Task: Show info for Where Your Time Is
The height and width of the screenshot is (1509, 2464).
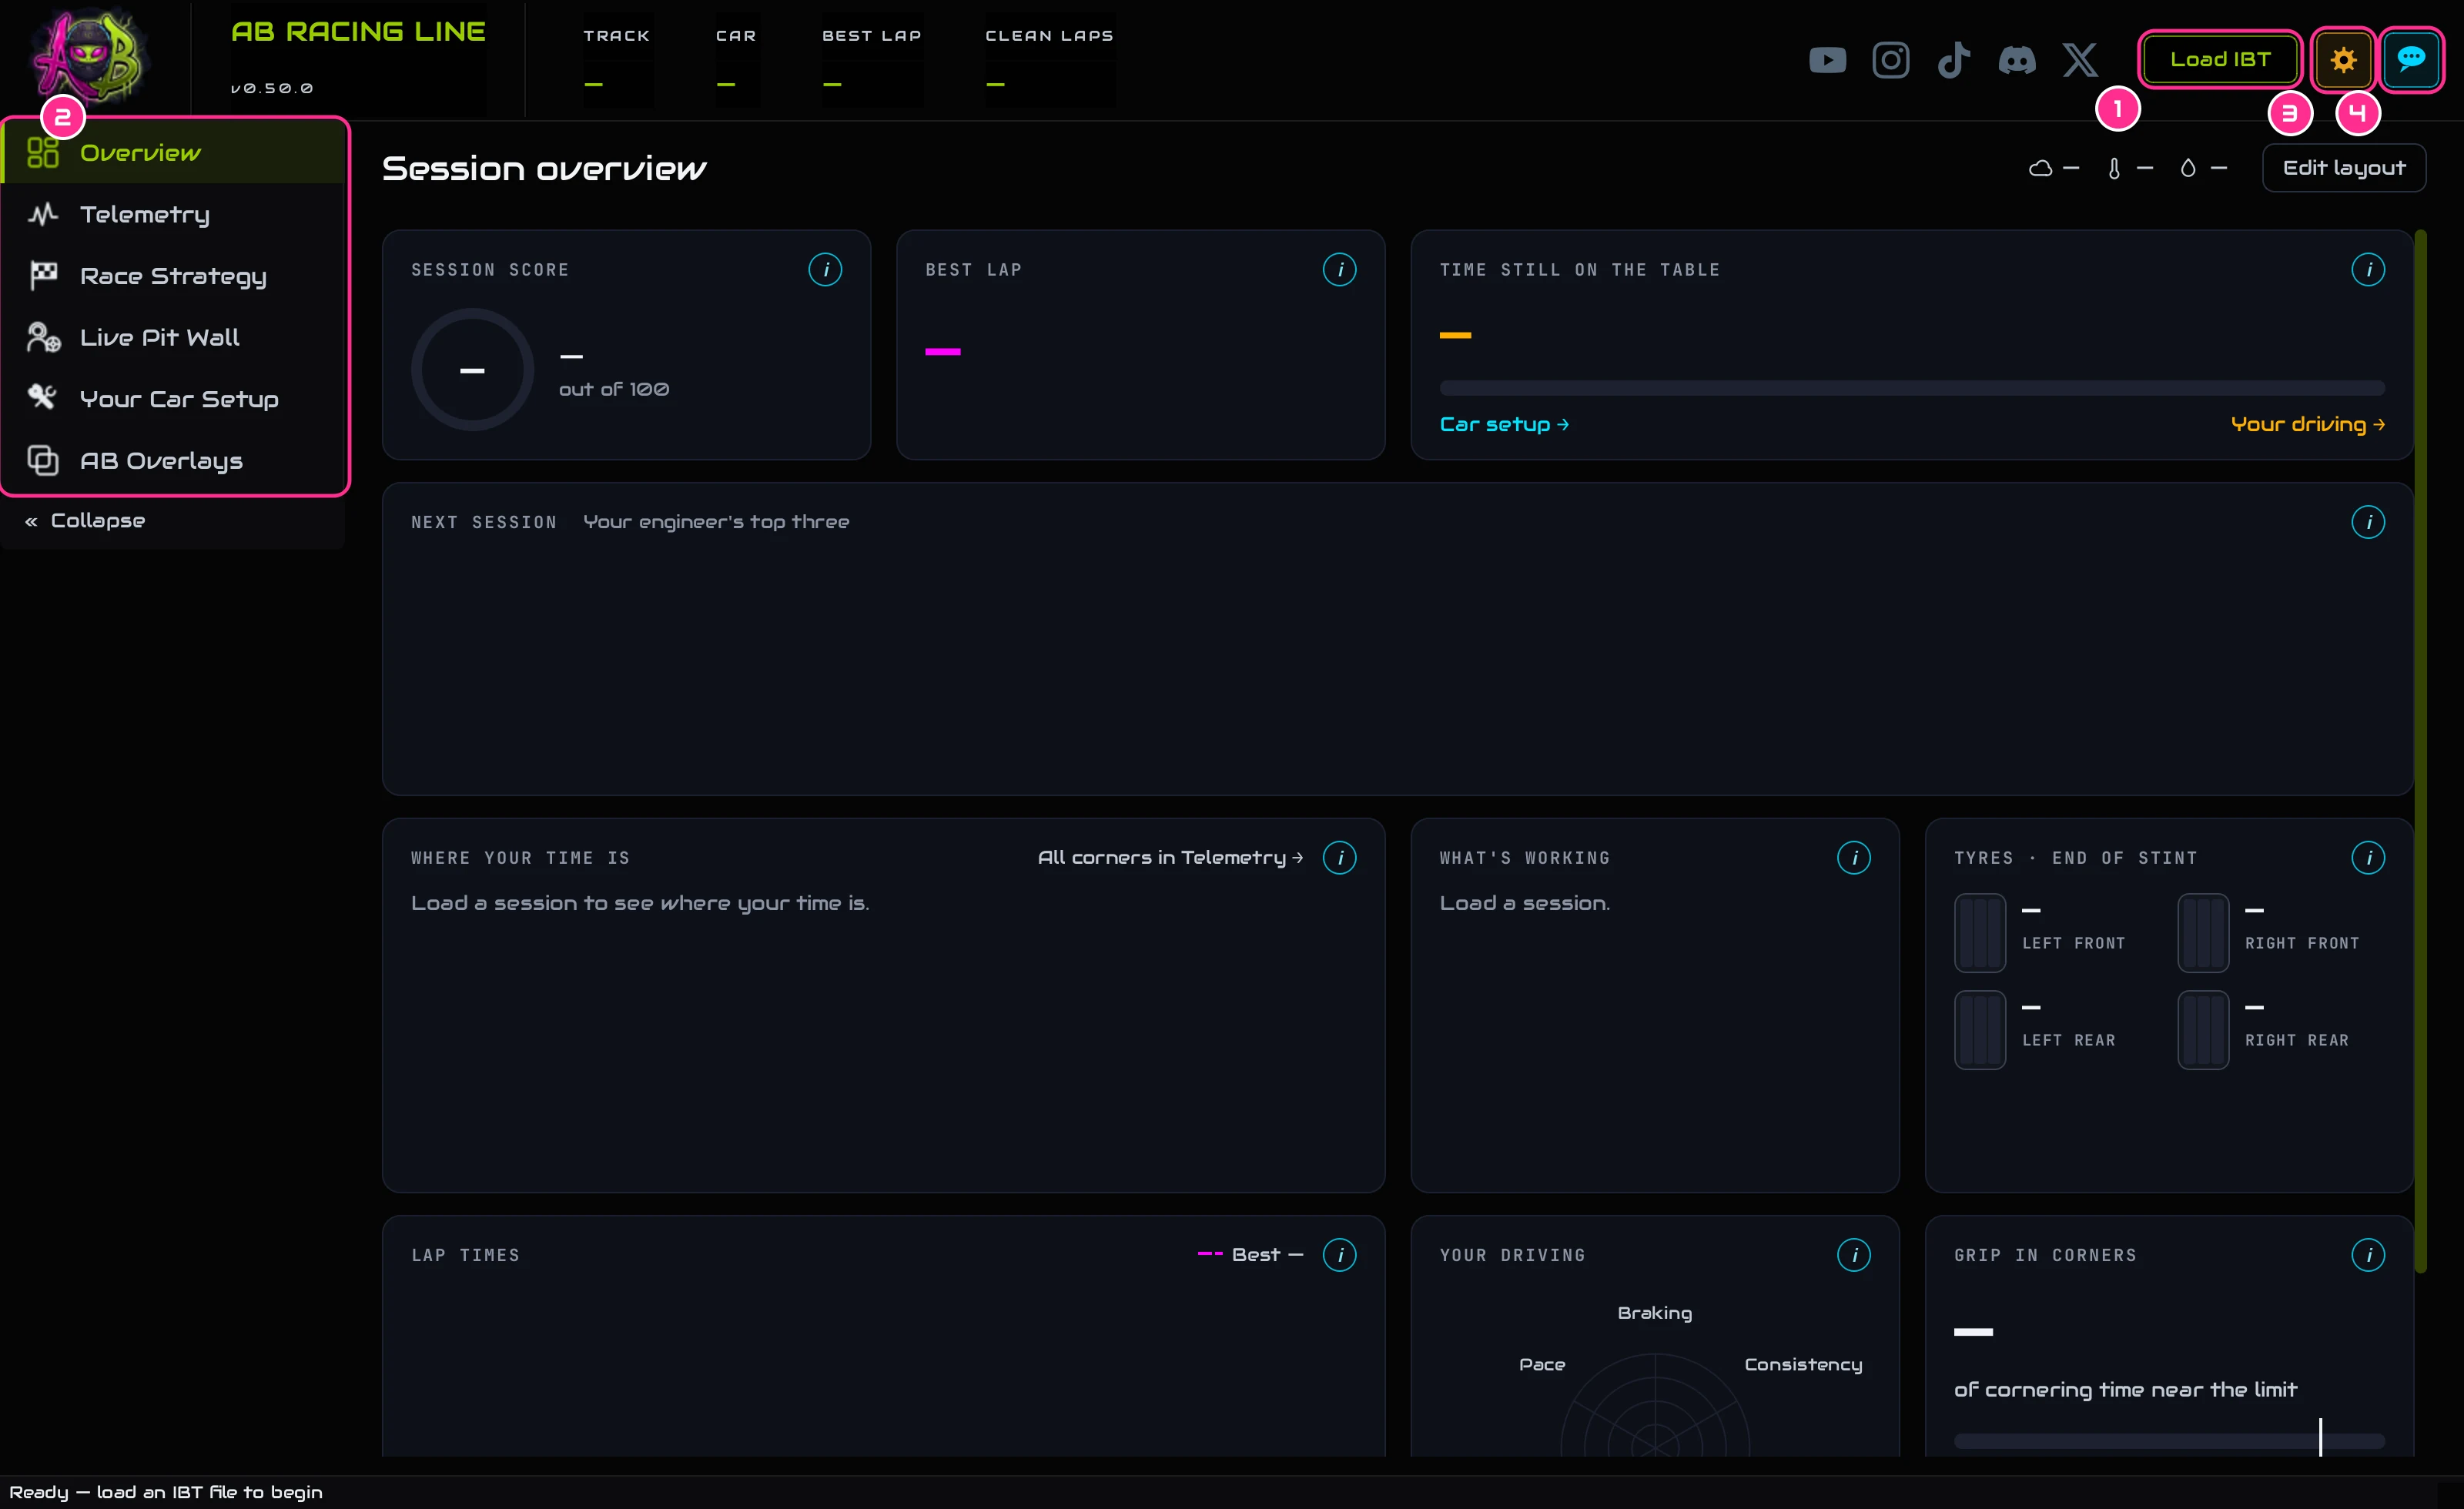Action: (x=1339, y=857)
